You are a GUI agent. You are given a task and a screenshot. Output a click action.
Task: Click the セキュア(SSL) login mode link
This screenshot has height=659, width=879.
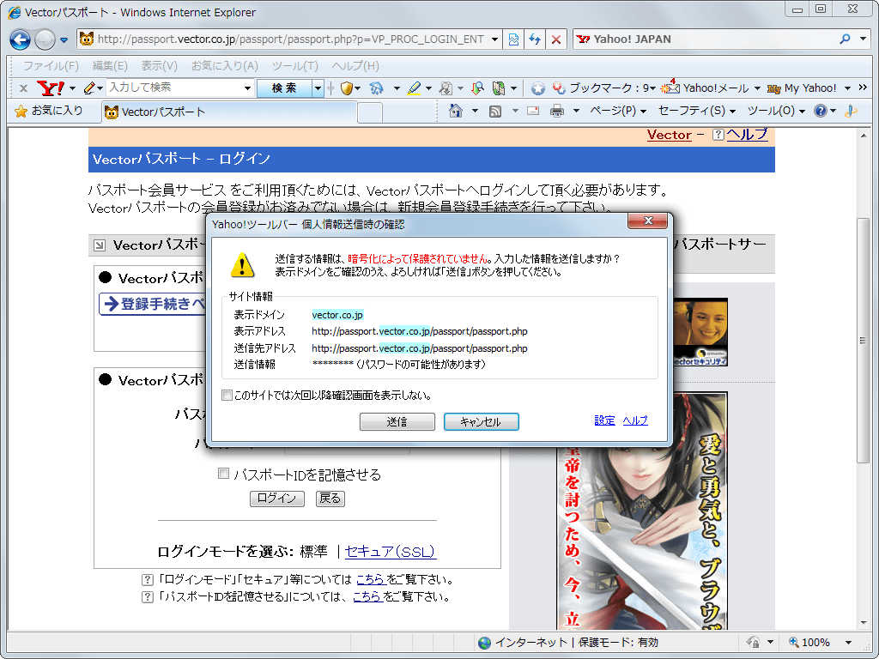click(x=391, y=552)
